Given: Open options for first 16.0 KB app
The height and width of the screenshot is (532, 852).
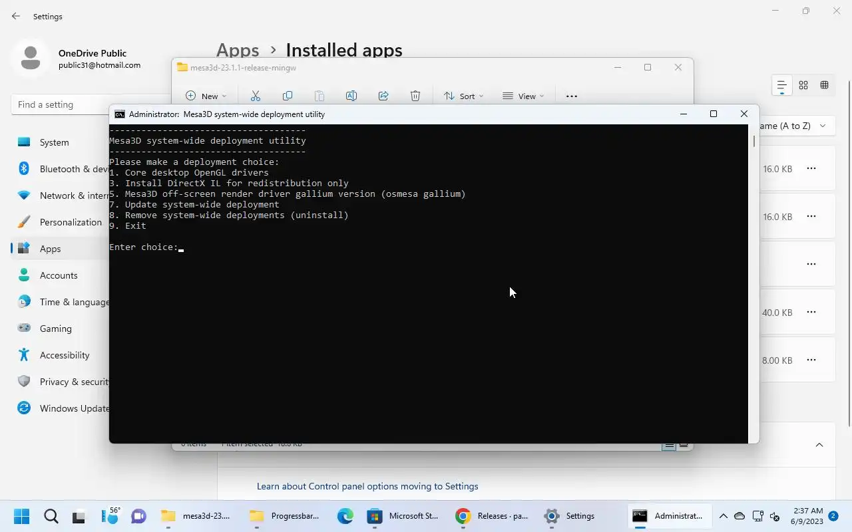Looking at the screenshot, I should tap(811, 169).
